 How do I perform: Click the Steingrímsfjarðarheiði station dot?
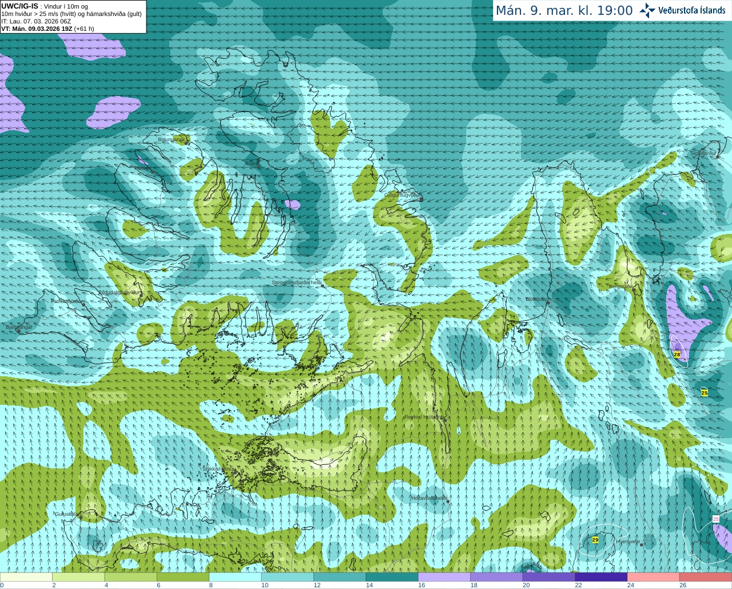[323, 285]
